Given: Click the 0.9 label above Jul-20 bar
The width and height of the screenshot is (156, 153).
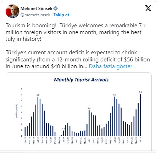Looking at the screenshot, I should click(63, 129).
